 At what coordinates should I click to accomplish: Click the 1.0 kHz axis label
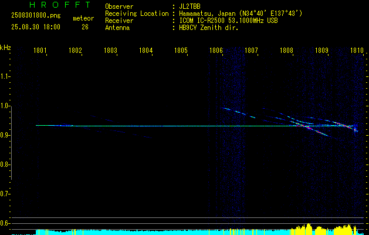click(5, 106)
